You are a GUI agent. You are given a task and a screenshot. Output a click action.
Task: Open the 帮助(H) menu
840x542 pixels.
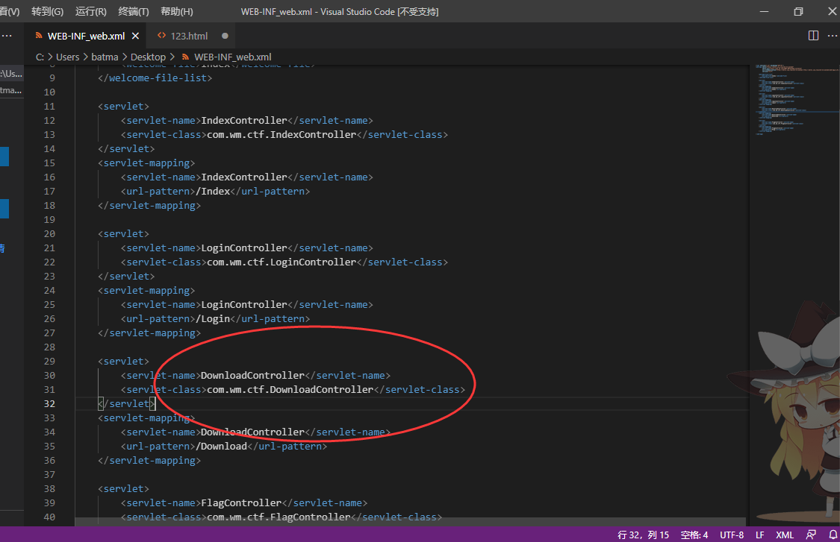coord(176,12)
